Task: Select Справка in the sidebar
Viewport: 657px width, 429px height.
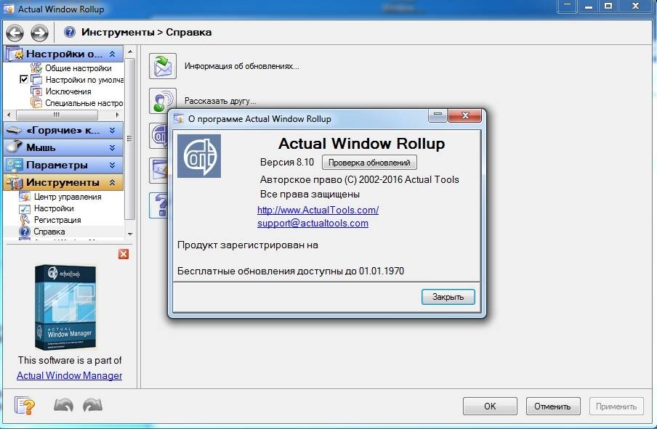Action: tap(49, 232)
